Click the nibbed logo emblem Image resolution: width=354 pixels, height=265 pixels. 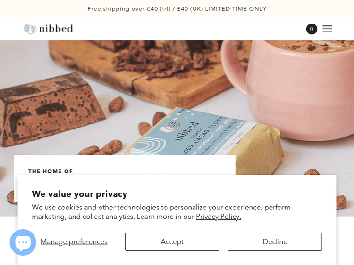(x=30, y=29)
